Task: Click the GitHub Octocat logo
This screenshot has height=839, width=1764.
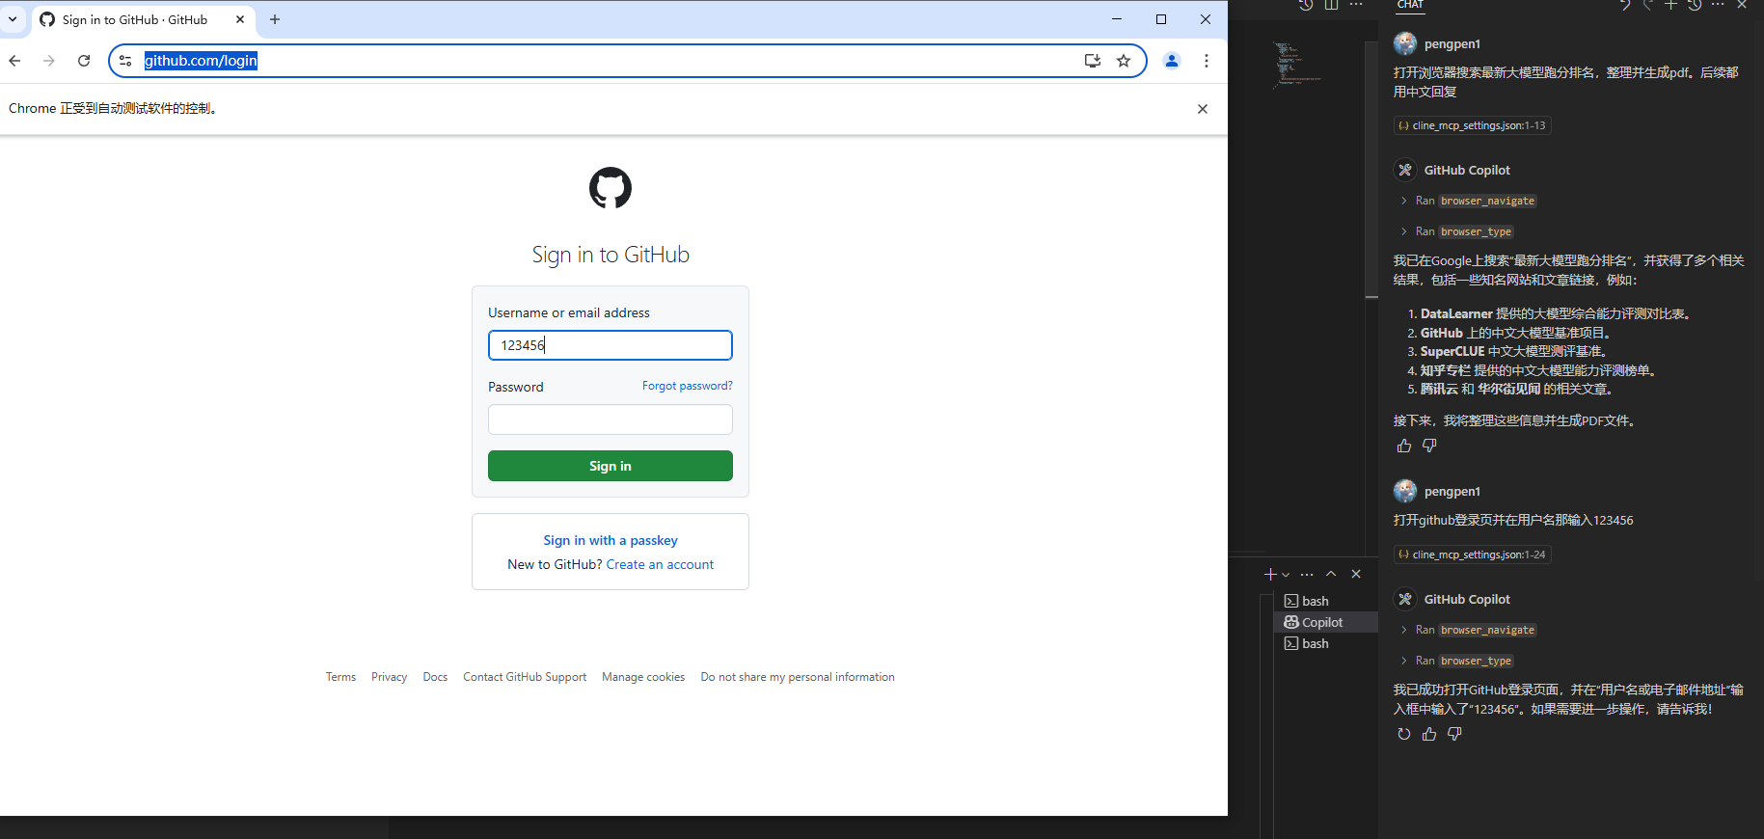Action: click(611, 188)
